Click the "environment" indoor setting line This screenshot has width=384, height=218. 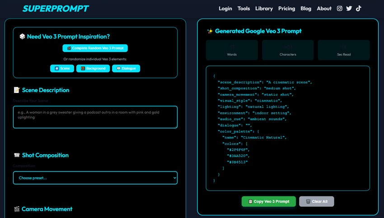click(x=254, y=113)
